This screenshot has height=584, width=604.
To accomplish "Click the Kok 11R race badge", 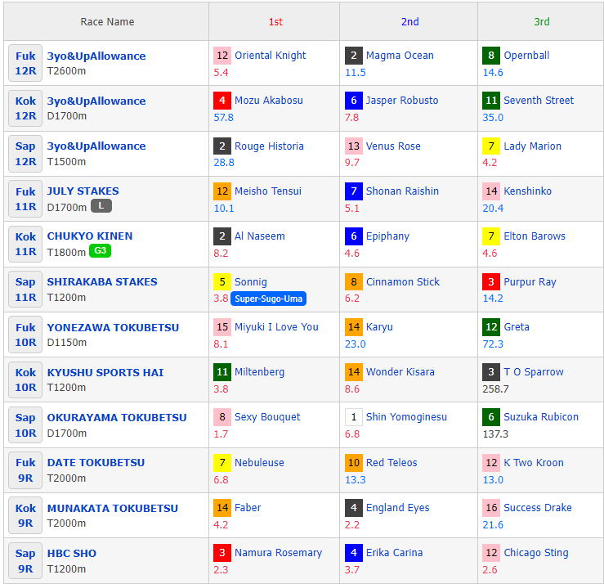I will (25, 244).
